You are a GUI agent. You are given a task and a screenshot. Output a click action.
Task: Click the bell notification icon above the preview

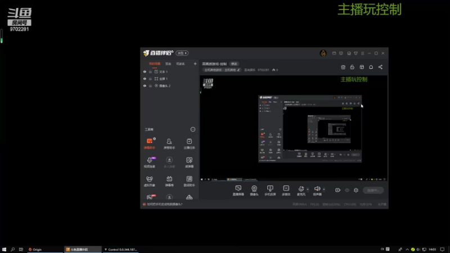click(371, 67)
